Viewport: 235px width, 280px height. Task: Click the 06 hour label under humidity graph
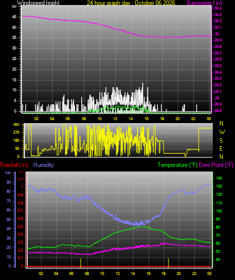pyautogui.click(x=71, y=273)
